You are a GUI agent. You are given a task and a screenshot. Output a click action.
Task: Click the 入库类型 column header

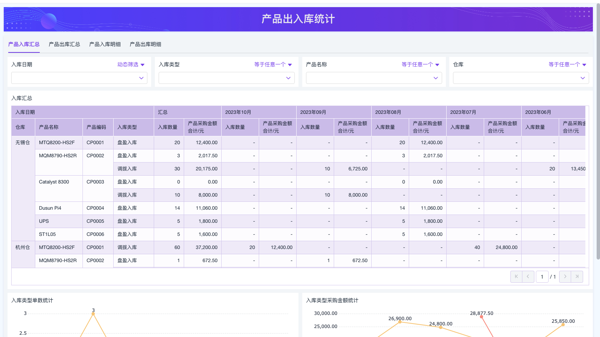click(x=133, y=127)
